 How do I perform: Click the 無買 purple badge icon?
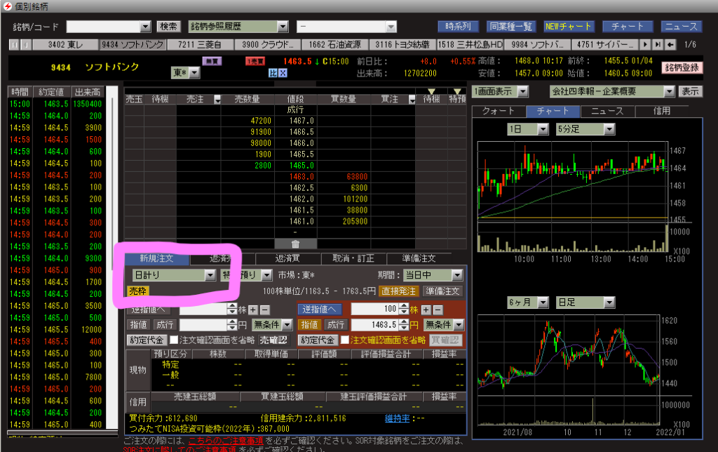pos(212,61)
